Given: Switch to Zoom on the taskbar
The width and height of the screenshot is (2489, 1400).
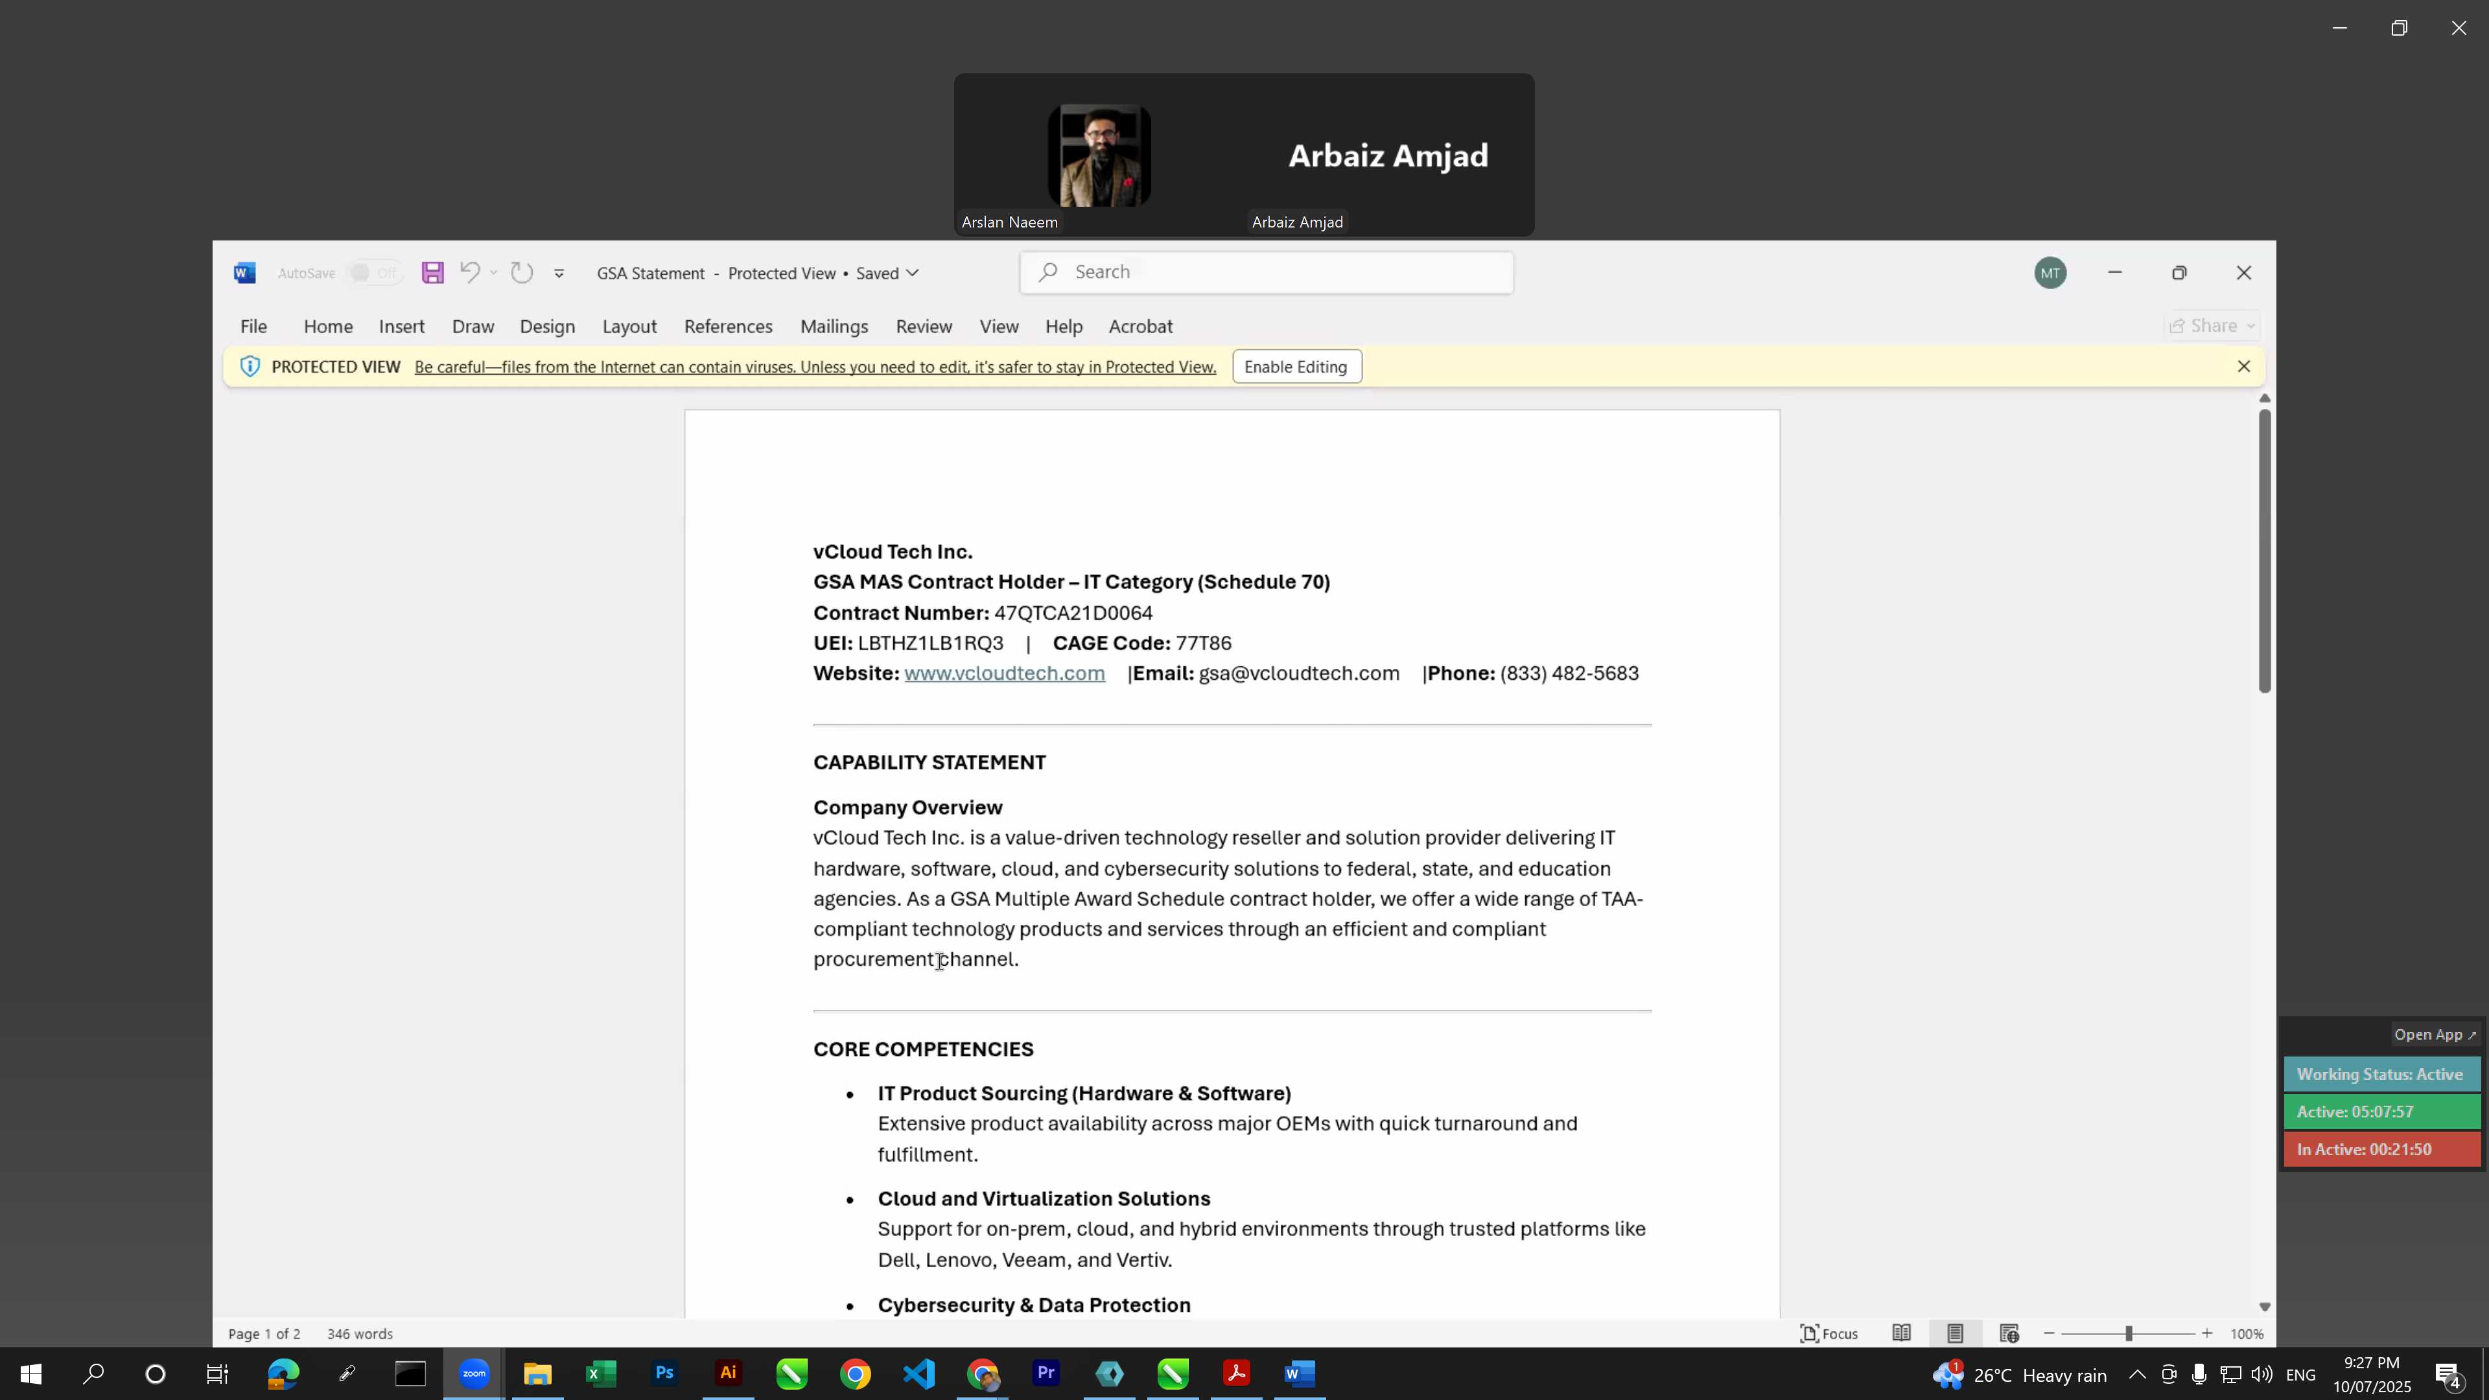Looking at the screenshot, I should (x=473, y=1374).
